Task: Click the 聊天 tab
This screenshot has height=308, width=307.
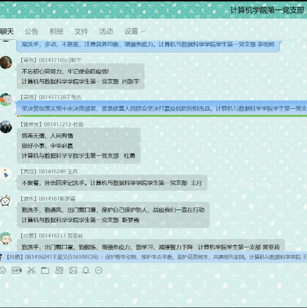Action: pyautogui.click(x=7, y=31)
